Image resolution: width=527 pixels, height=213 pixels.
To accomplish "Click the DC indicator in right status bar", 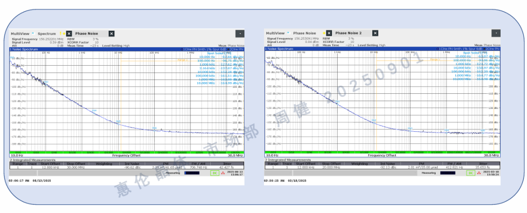I will click(x=471, y=173).
